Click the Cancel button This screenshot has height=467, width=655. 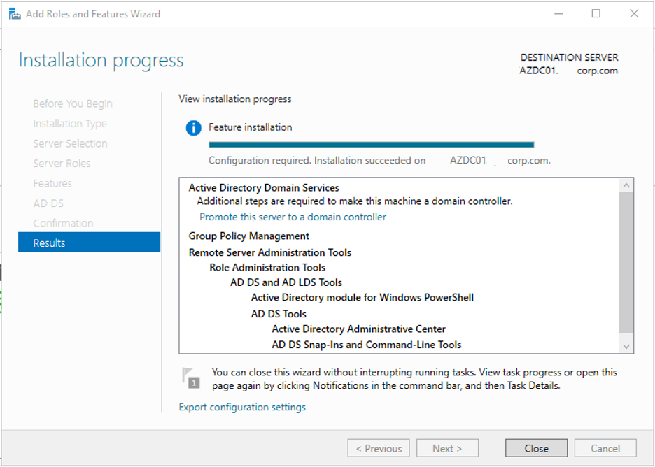coord(605,448)
